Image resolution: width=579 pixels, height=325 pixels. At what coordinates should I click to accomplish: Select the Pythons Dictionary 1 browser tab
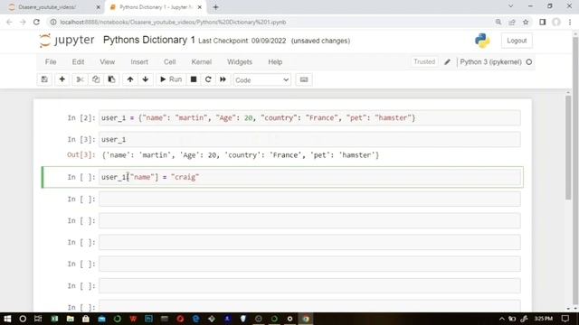(156, 7)
